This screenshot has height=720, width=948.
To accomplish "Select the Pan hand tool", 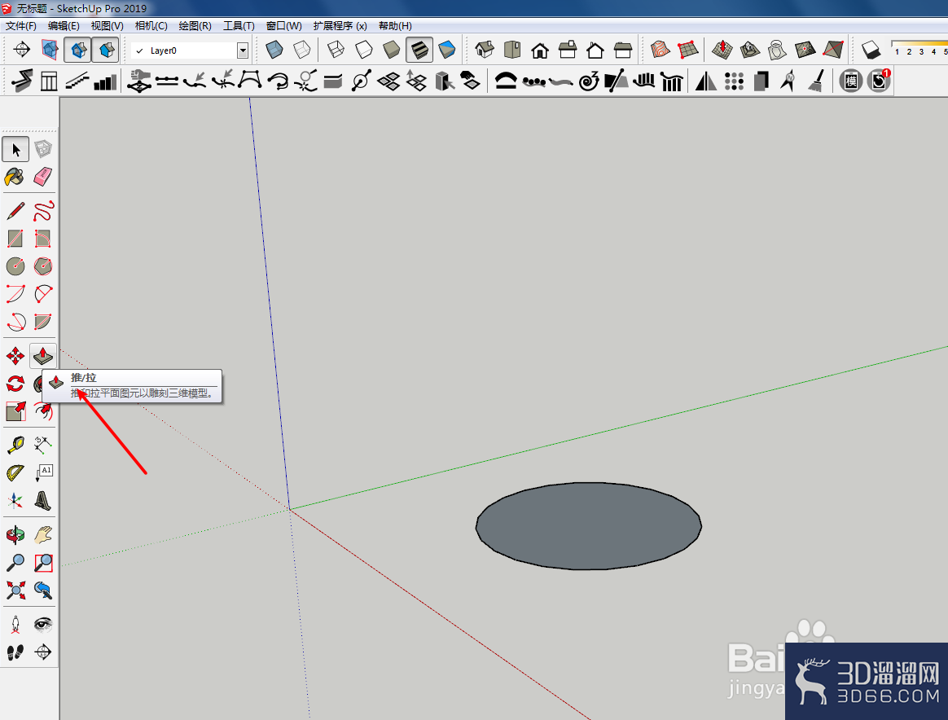I will (43, 535).
